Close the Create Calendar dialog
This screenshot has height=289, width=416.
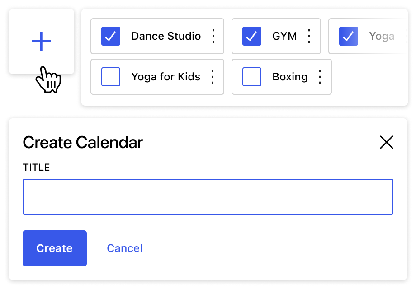coord(387,142)
